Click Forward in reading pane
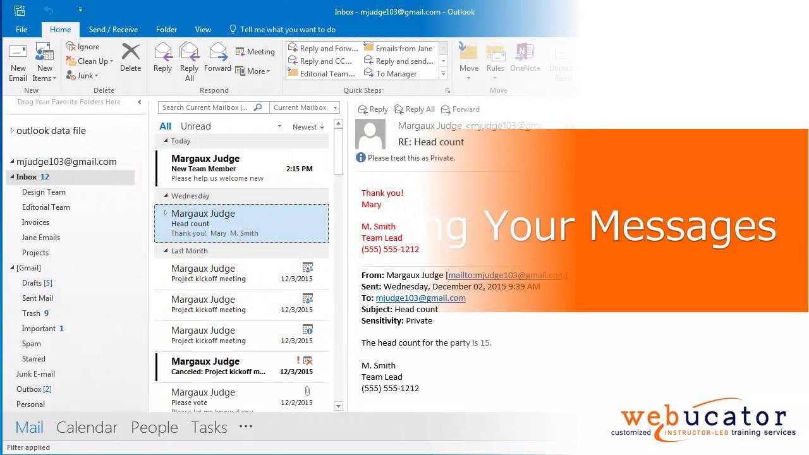 click(x=446, y=109)
